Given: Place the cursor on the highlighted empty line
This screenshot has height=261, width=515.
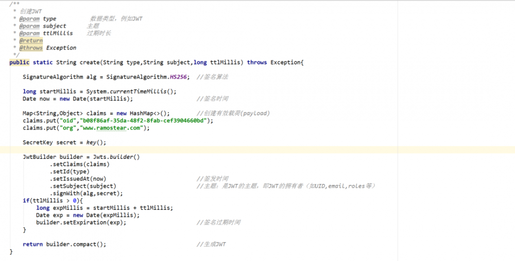Looking at the screenshot, I should point(257,150).
